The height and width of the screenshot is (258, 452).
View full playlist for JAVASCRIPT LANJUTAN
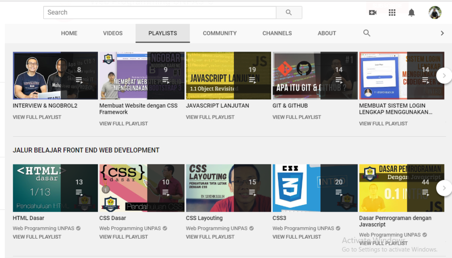click(x=210, y=117)
